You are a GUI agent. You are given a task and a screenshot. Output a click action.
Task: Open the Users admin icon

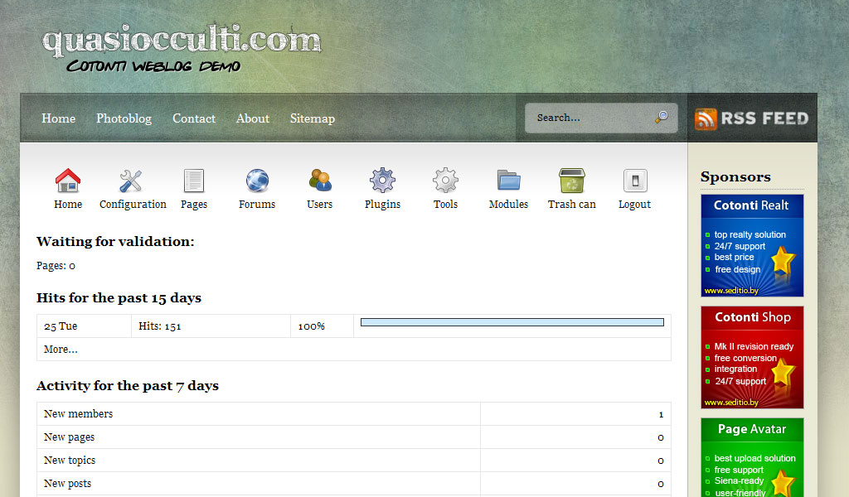[x=320, y=181]
